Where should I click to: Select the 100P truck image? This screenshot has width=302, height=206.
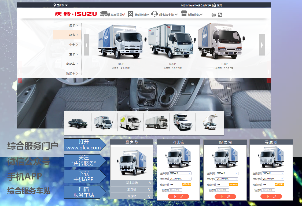221,41
